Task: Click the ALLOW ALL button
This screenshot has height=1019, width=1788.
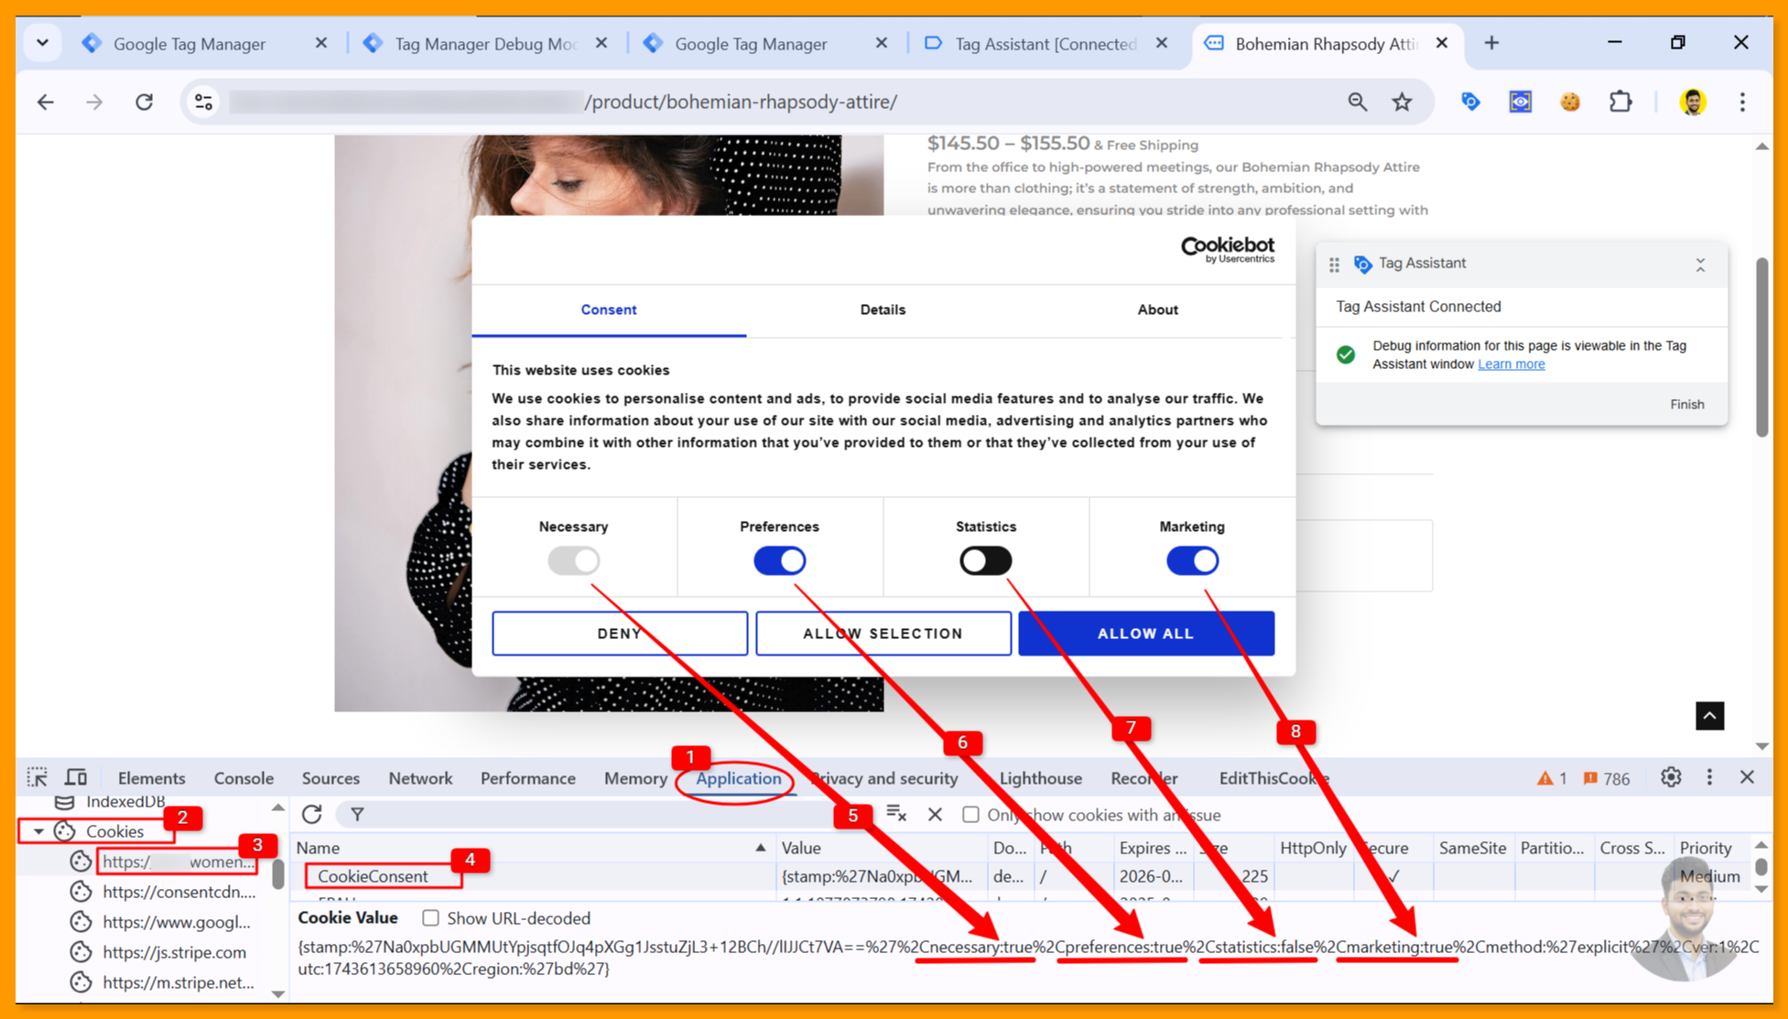Action: [1145, 633]
